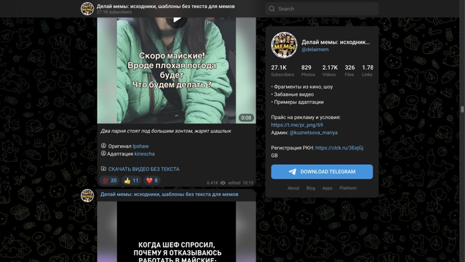Select the 829 Photos counter
Image resolution: width=465 pixels, height=262 pixels.
click(308, 70)
